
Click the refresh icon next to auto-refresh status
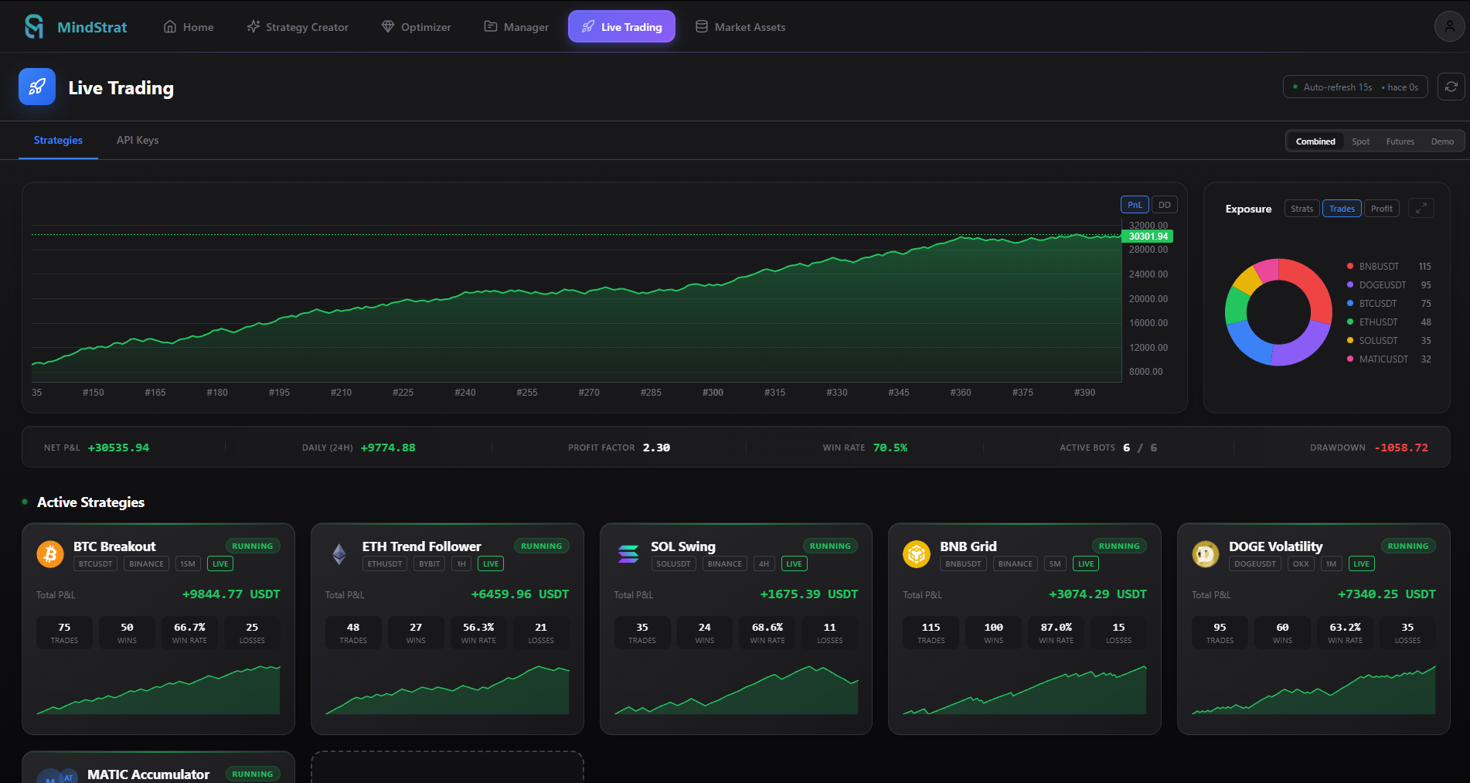point(1451,87)
